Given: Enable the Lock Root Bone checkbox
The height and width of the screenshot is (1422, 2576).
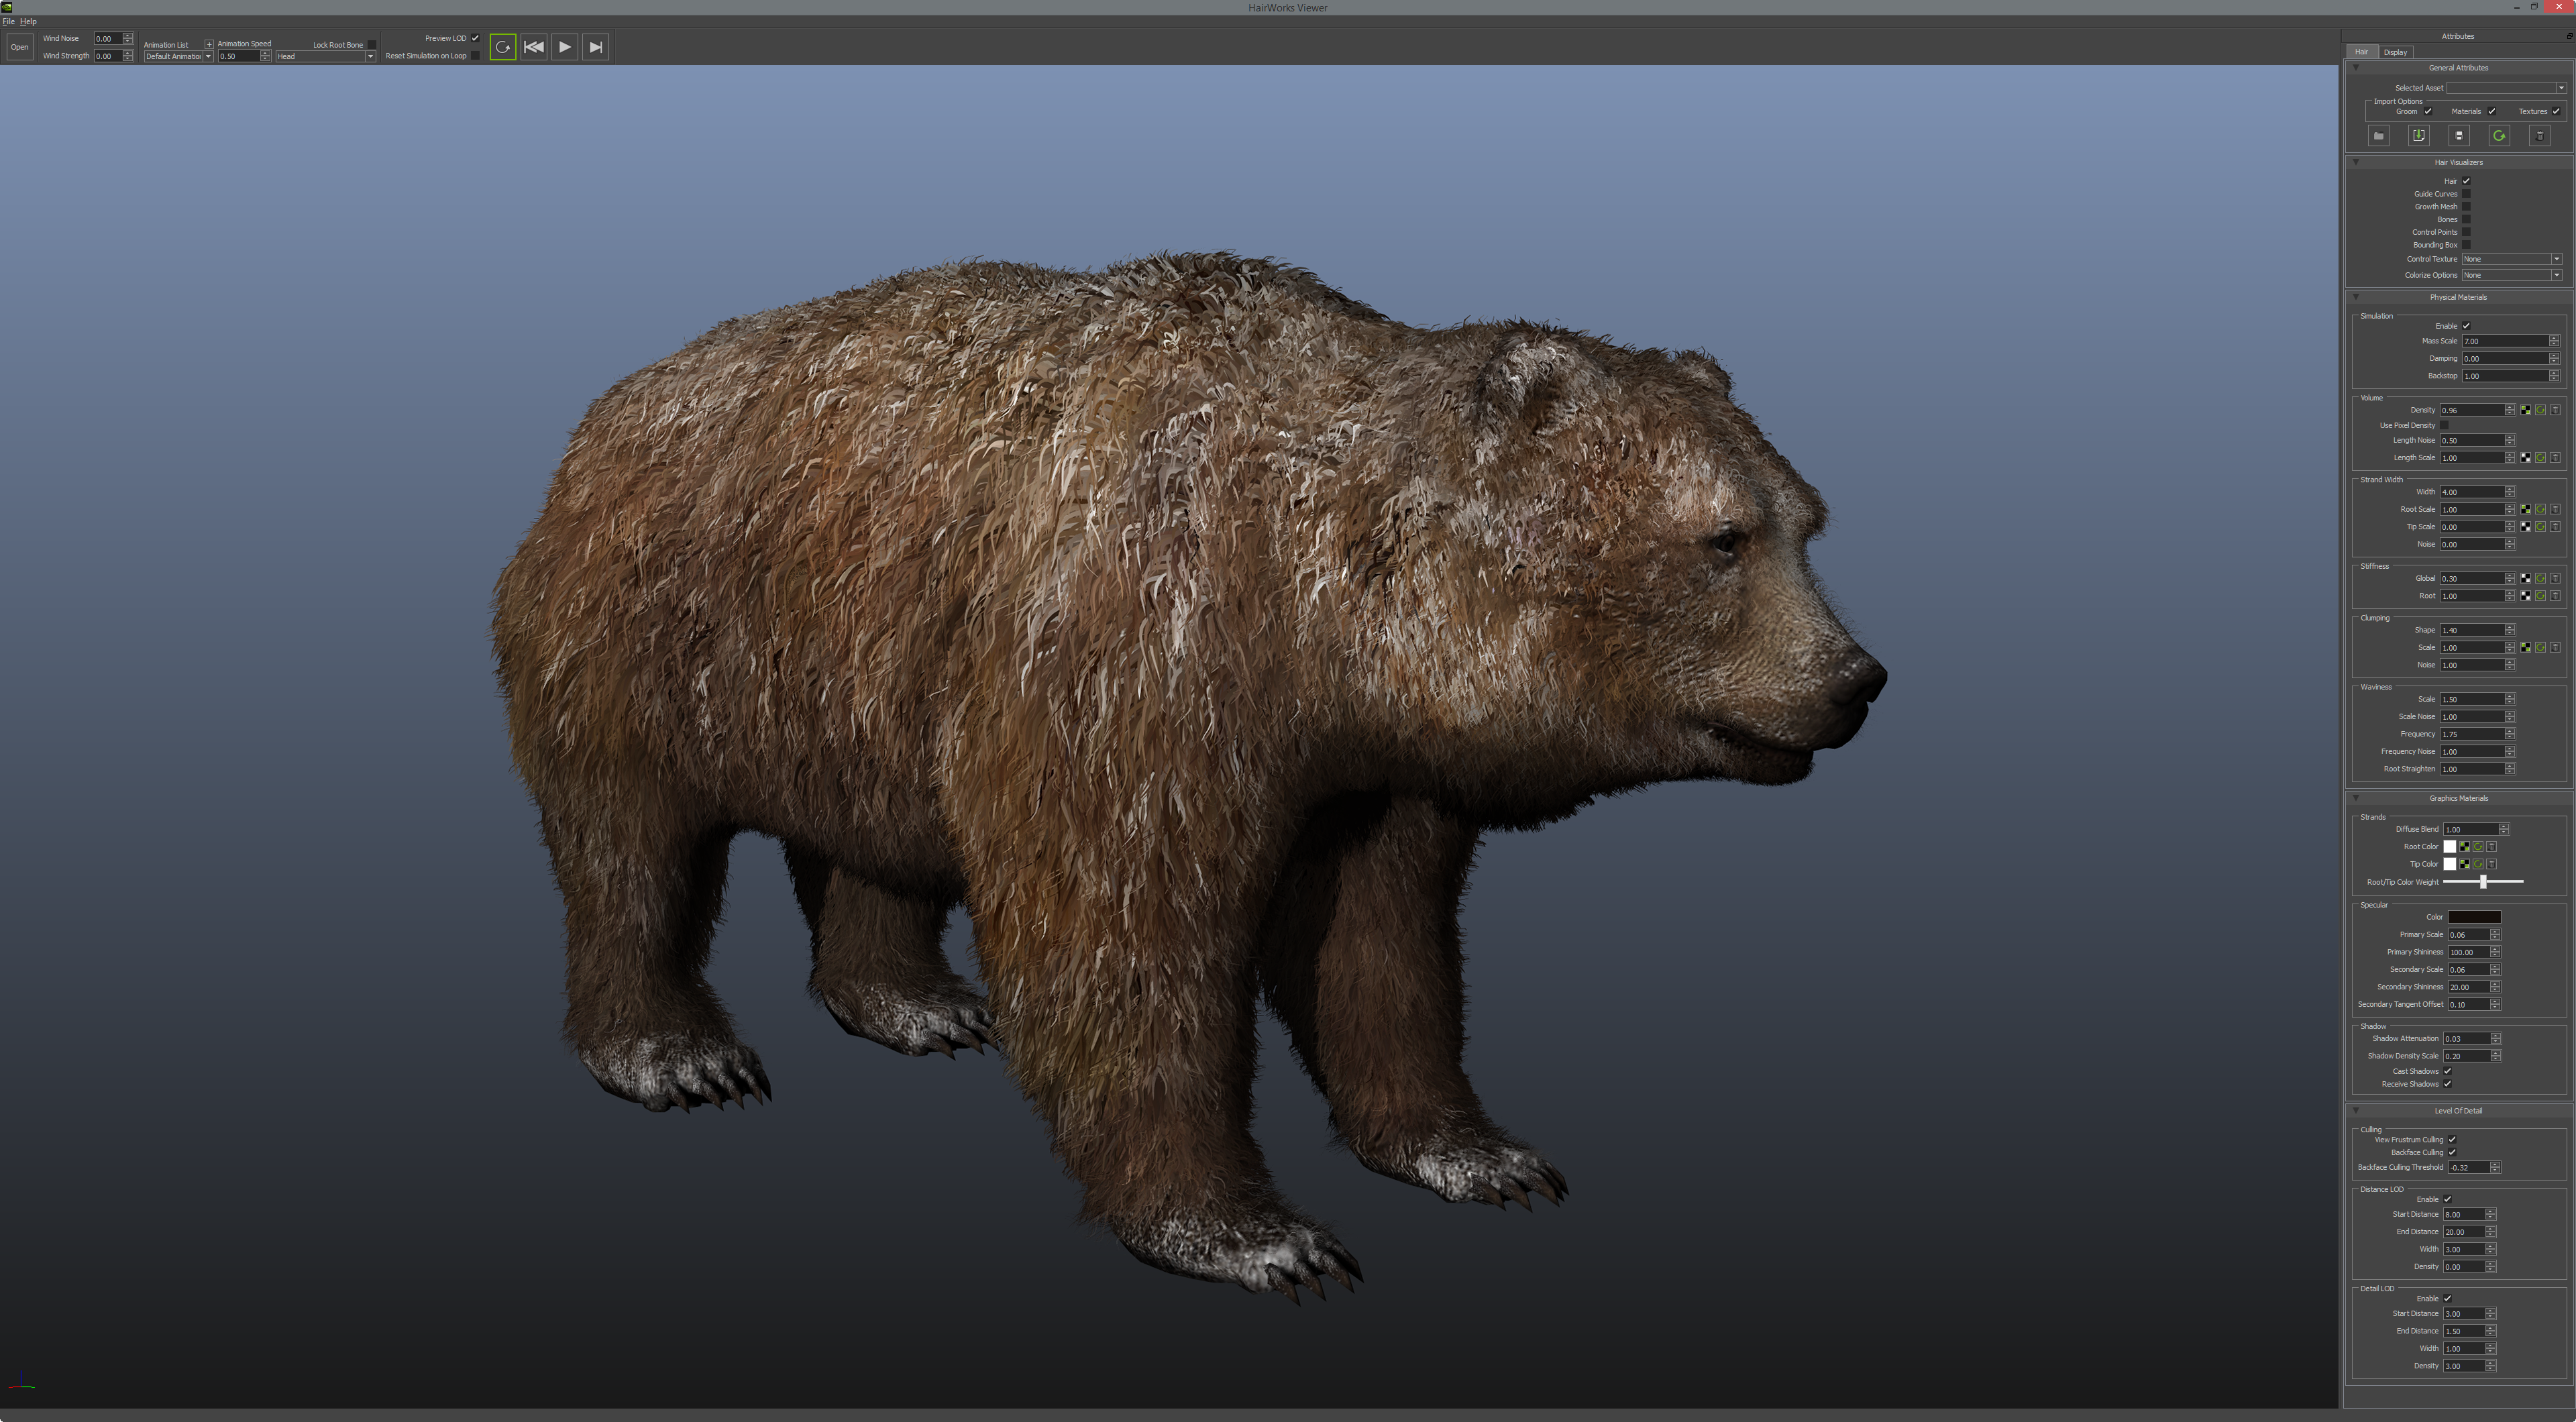Looking at the screenshot, I should (372, 44).
